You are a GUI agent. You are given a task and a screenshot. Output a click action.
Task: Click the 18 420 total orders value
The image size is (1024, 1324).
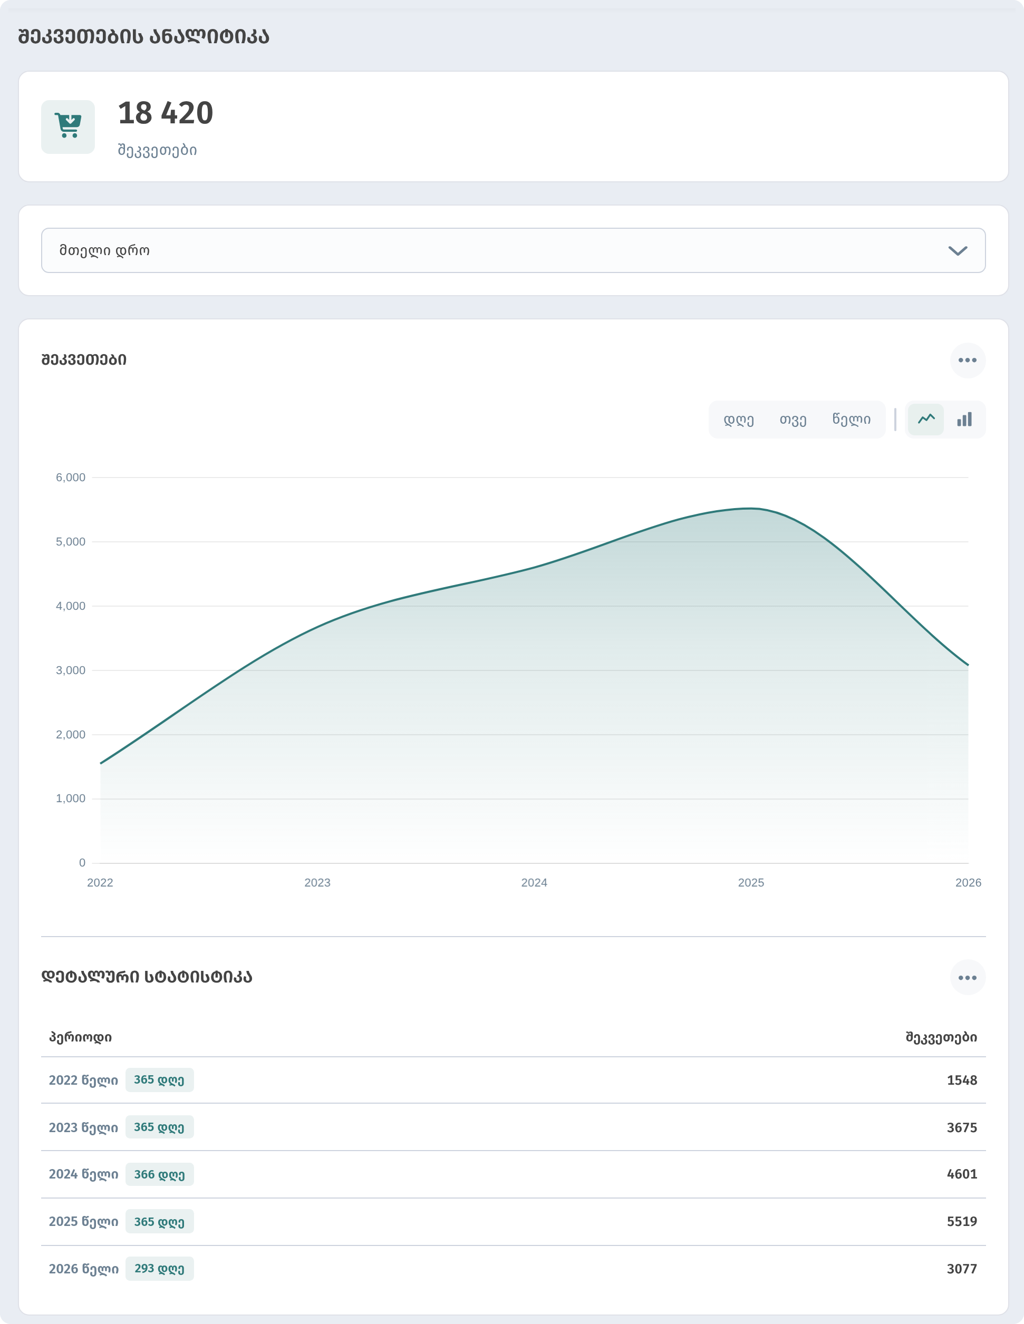166,113
